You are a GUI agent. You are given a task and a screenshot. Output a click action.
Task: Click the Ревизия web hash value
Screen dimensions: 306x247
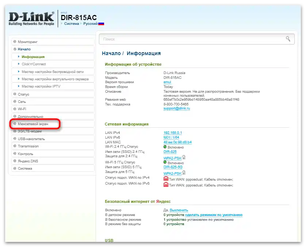[x=202, y=100]
